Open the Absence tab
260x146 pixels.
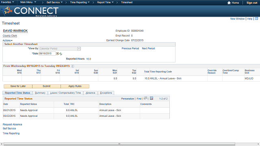90,93
